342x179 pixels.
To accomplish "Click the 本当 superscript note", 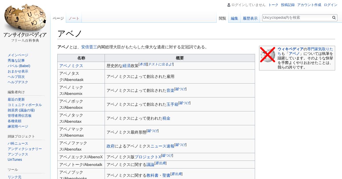I will click(143, 64).
